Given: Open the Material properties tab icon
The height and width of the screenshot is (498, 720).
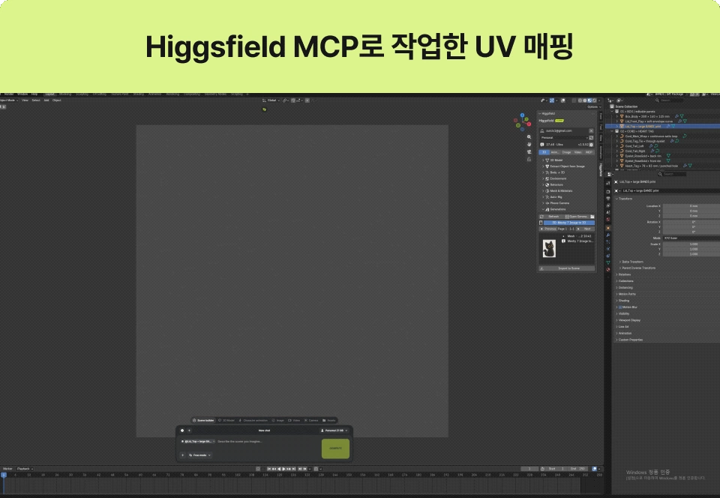Looking at the screenshot, I should (x=608, y=269).
